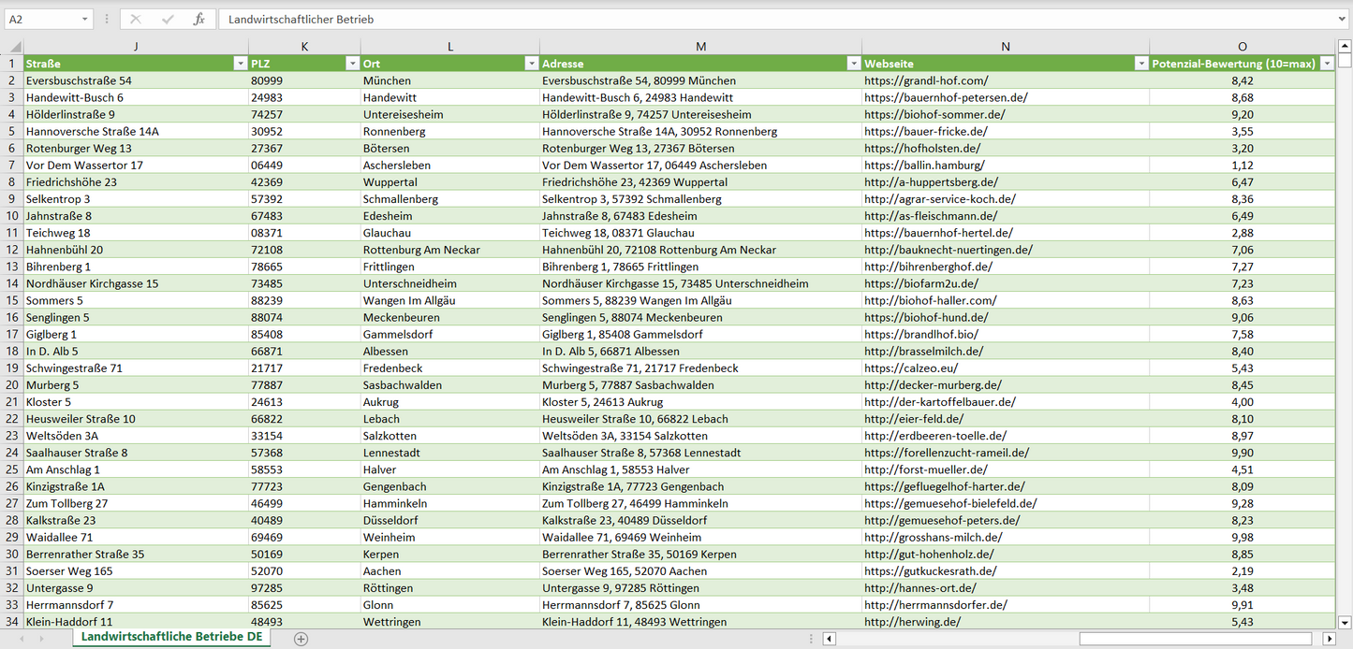Open the Name Box dropdown arrow
The width and height of the screenshot is (1353, 649).
click(85, 19)
